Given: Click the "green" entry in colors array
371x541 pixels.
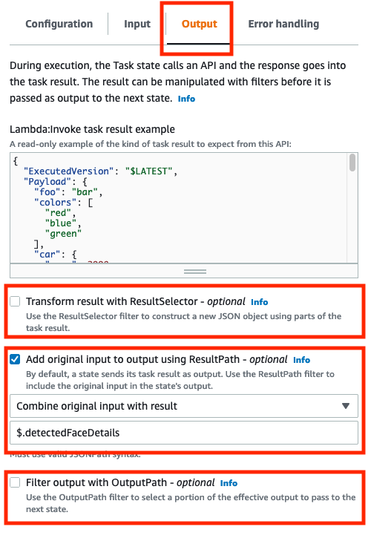Looking at the screenshot, I should [x=63, y=234].
